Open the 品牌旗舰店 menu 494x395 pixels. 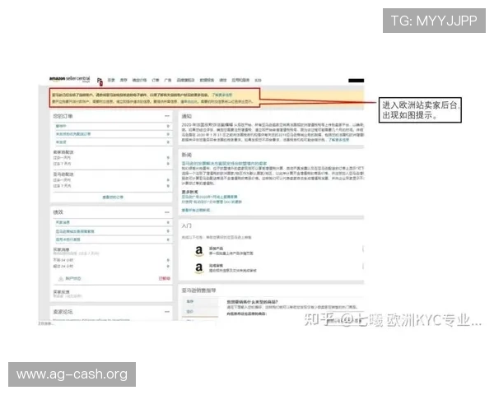pyautogui.click(x=185, y=81)
